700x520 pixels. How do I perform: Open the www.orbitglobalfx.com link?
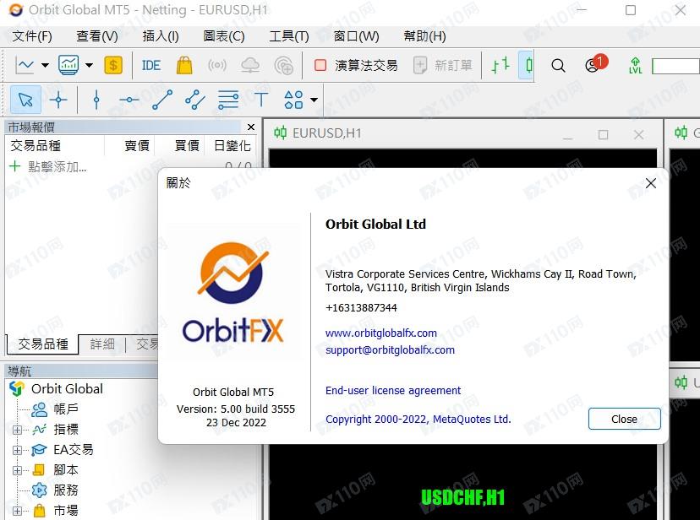tap(381, 333)
